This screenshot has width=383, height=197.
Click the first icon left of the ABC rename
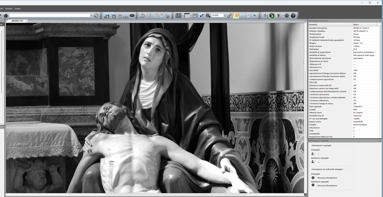pos(120,16)
